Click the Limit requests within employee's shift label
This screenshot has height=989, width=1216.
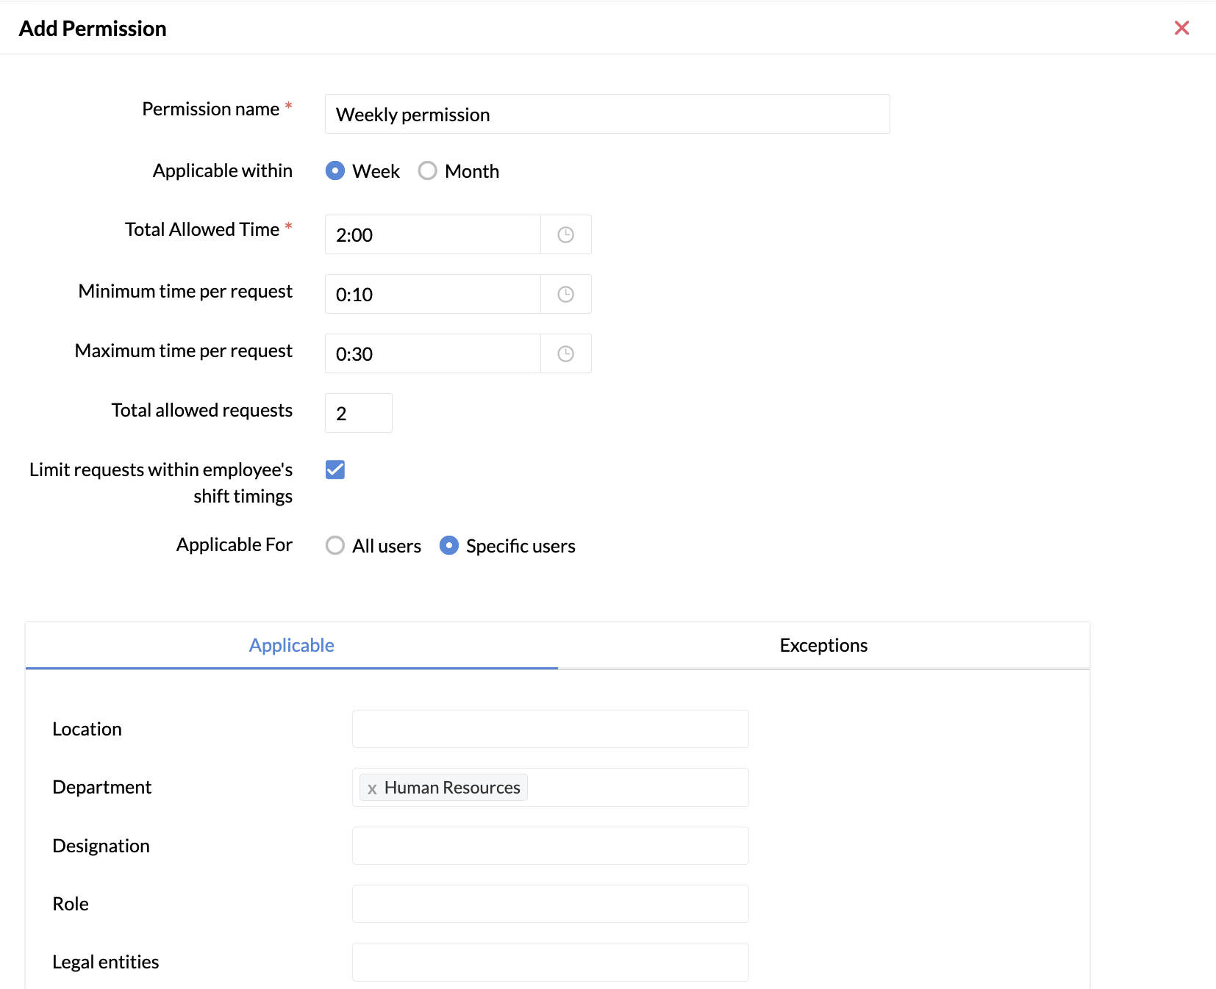161,483
